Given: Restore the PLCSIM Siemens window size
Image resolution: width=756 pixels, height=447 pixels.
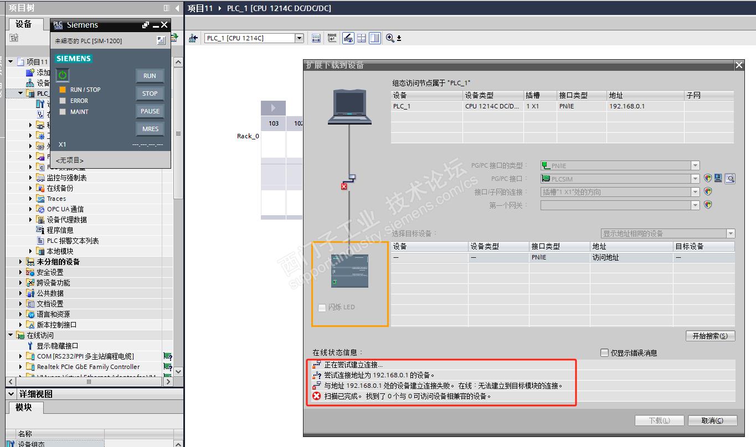Looking at the screenshot, I should [146, 25].
